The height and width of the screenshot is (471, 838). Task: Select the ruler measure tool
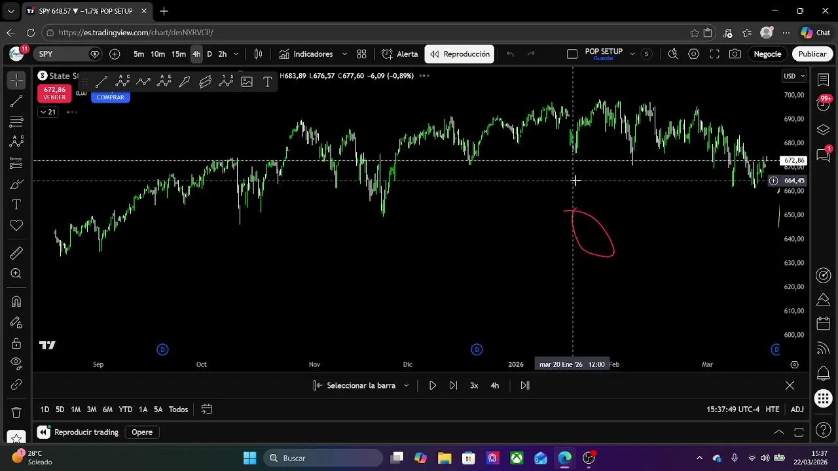[16, 253]
